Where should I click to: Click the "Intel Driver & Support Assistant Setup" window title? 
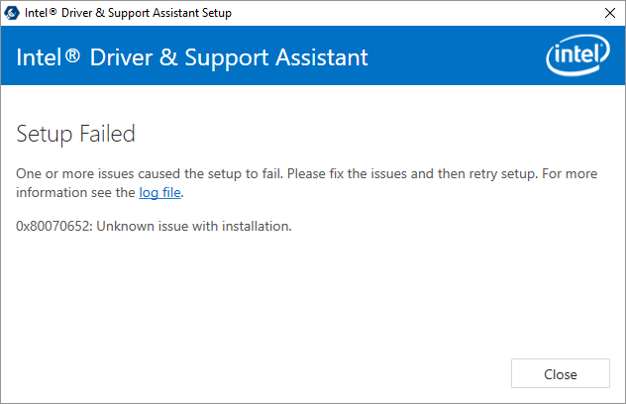128,13
